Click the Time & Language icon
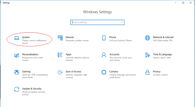This screenshot has width=195, height=107. coord(147,55)
